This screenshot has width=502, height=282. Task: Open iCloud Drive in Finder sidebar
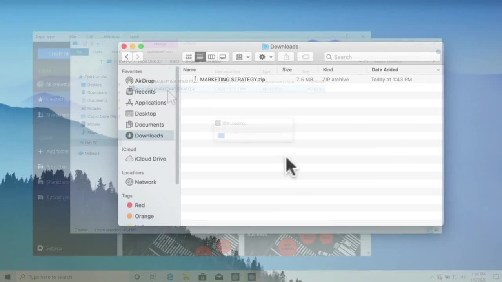pyautogui.click(x=146, y=159)
